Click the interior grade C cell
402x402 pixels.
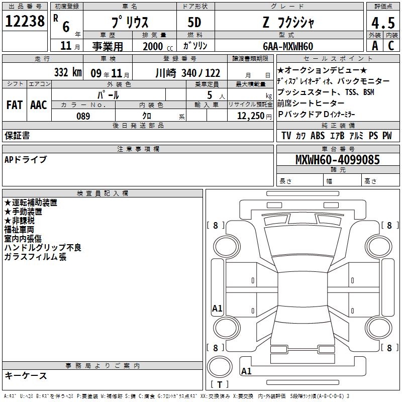pos(391,46)
